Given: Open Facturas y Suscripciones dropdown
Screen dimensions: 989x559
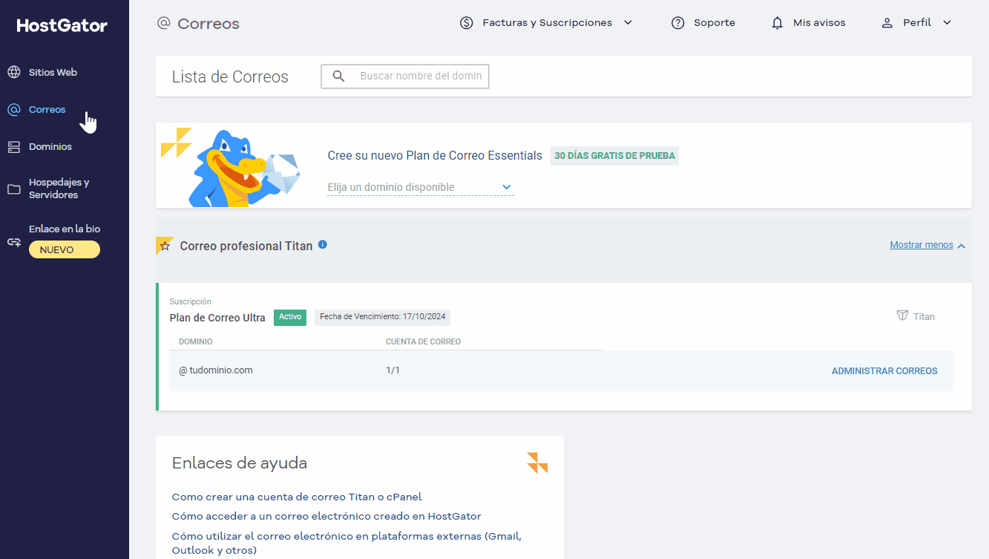Looking at the screenshot, I should click(546, 23).
